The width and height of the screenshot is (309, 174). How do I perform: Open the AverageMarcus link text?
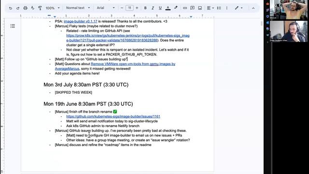coord(67,69)
